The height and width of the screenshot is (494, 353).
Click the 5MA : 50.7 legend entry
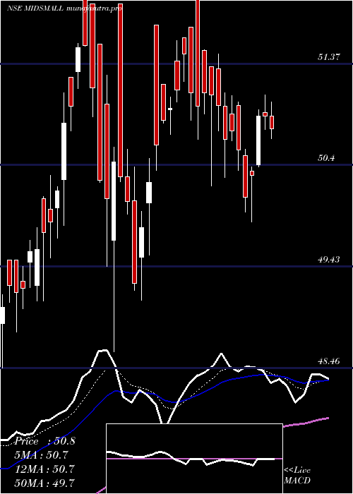tap(42, 455)
